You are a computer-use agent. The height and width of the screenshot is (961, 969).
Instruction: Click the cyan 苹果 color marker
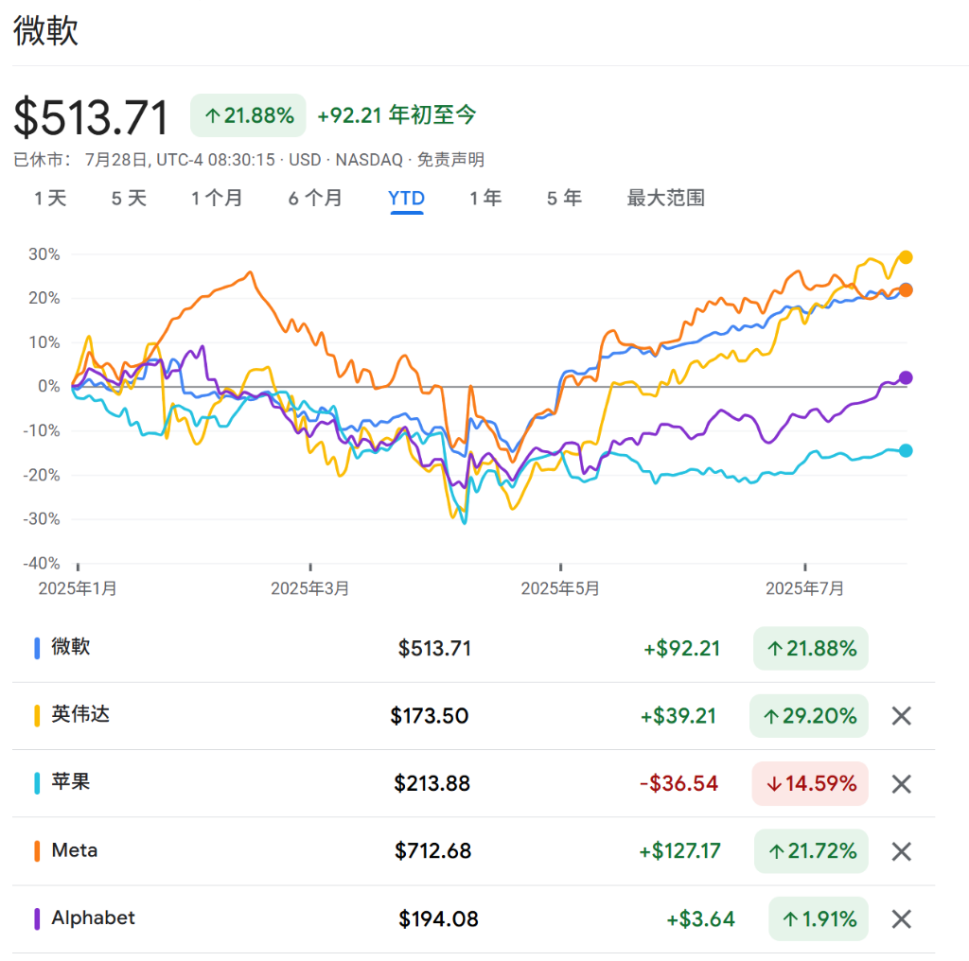tap(37, 783)
